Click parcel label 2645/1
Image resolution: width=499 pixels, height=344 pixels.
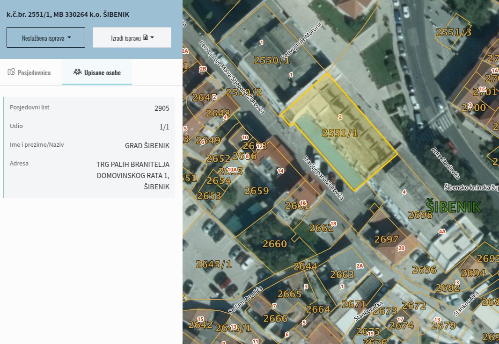pos(213,264)
